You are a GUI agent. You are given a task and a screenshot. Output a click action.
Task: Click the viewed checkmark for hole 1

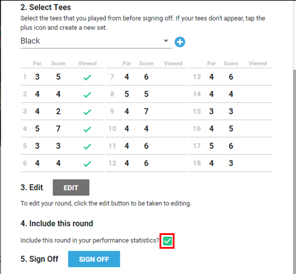click(x=87, y=78)
